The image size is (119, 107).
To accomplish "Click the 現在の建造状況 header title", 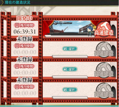I will tap(17, 2).
